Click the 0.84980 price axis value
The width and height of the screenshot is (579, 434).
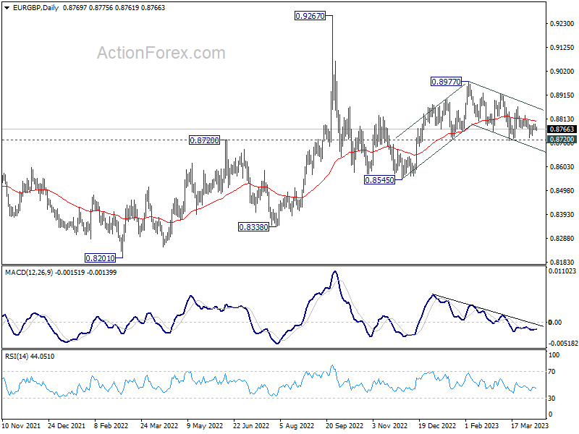pos(562,191)
